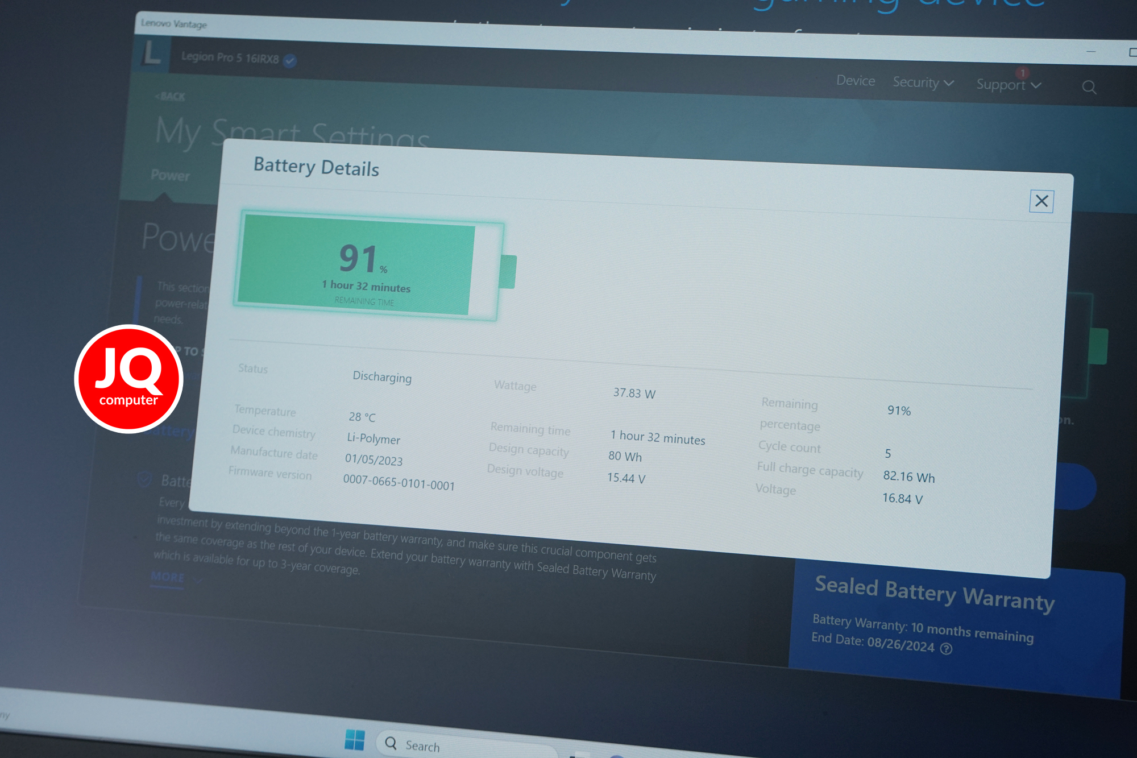Click the verified checkmark beside Legion Pro 5
The width and height of the screenshot is (1137, 758).
pyautogui.click(x=290, y=60)
